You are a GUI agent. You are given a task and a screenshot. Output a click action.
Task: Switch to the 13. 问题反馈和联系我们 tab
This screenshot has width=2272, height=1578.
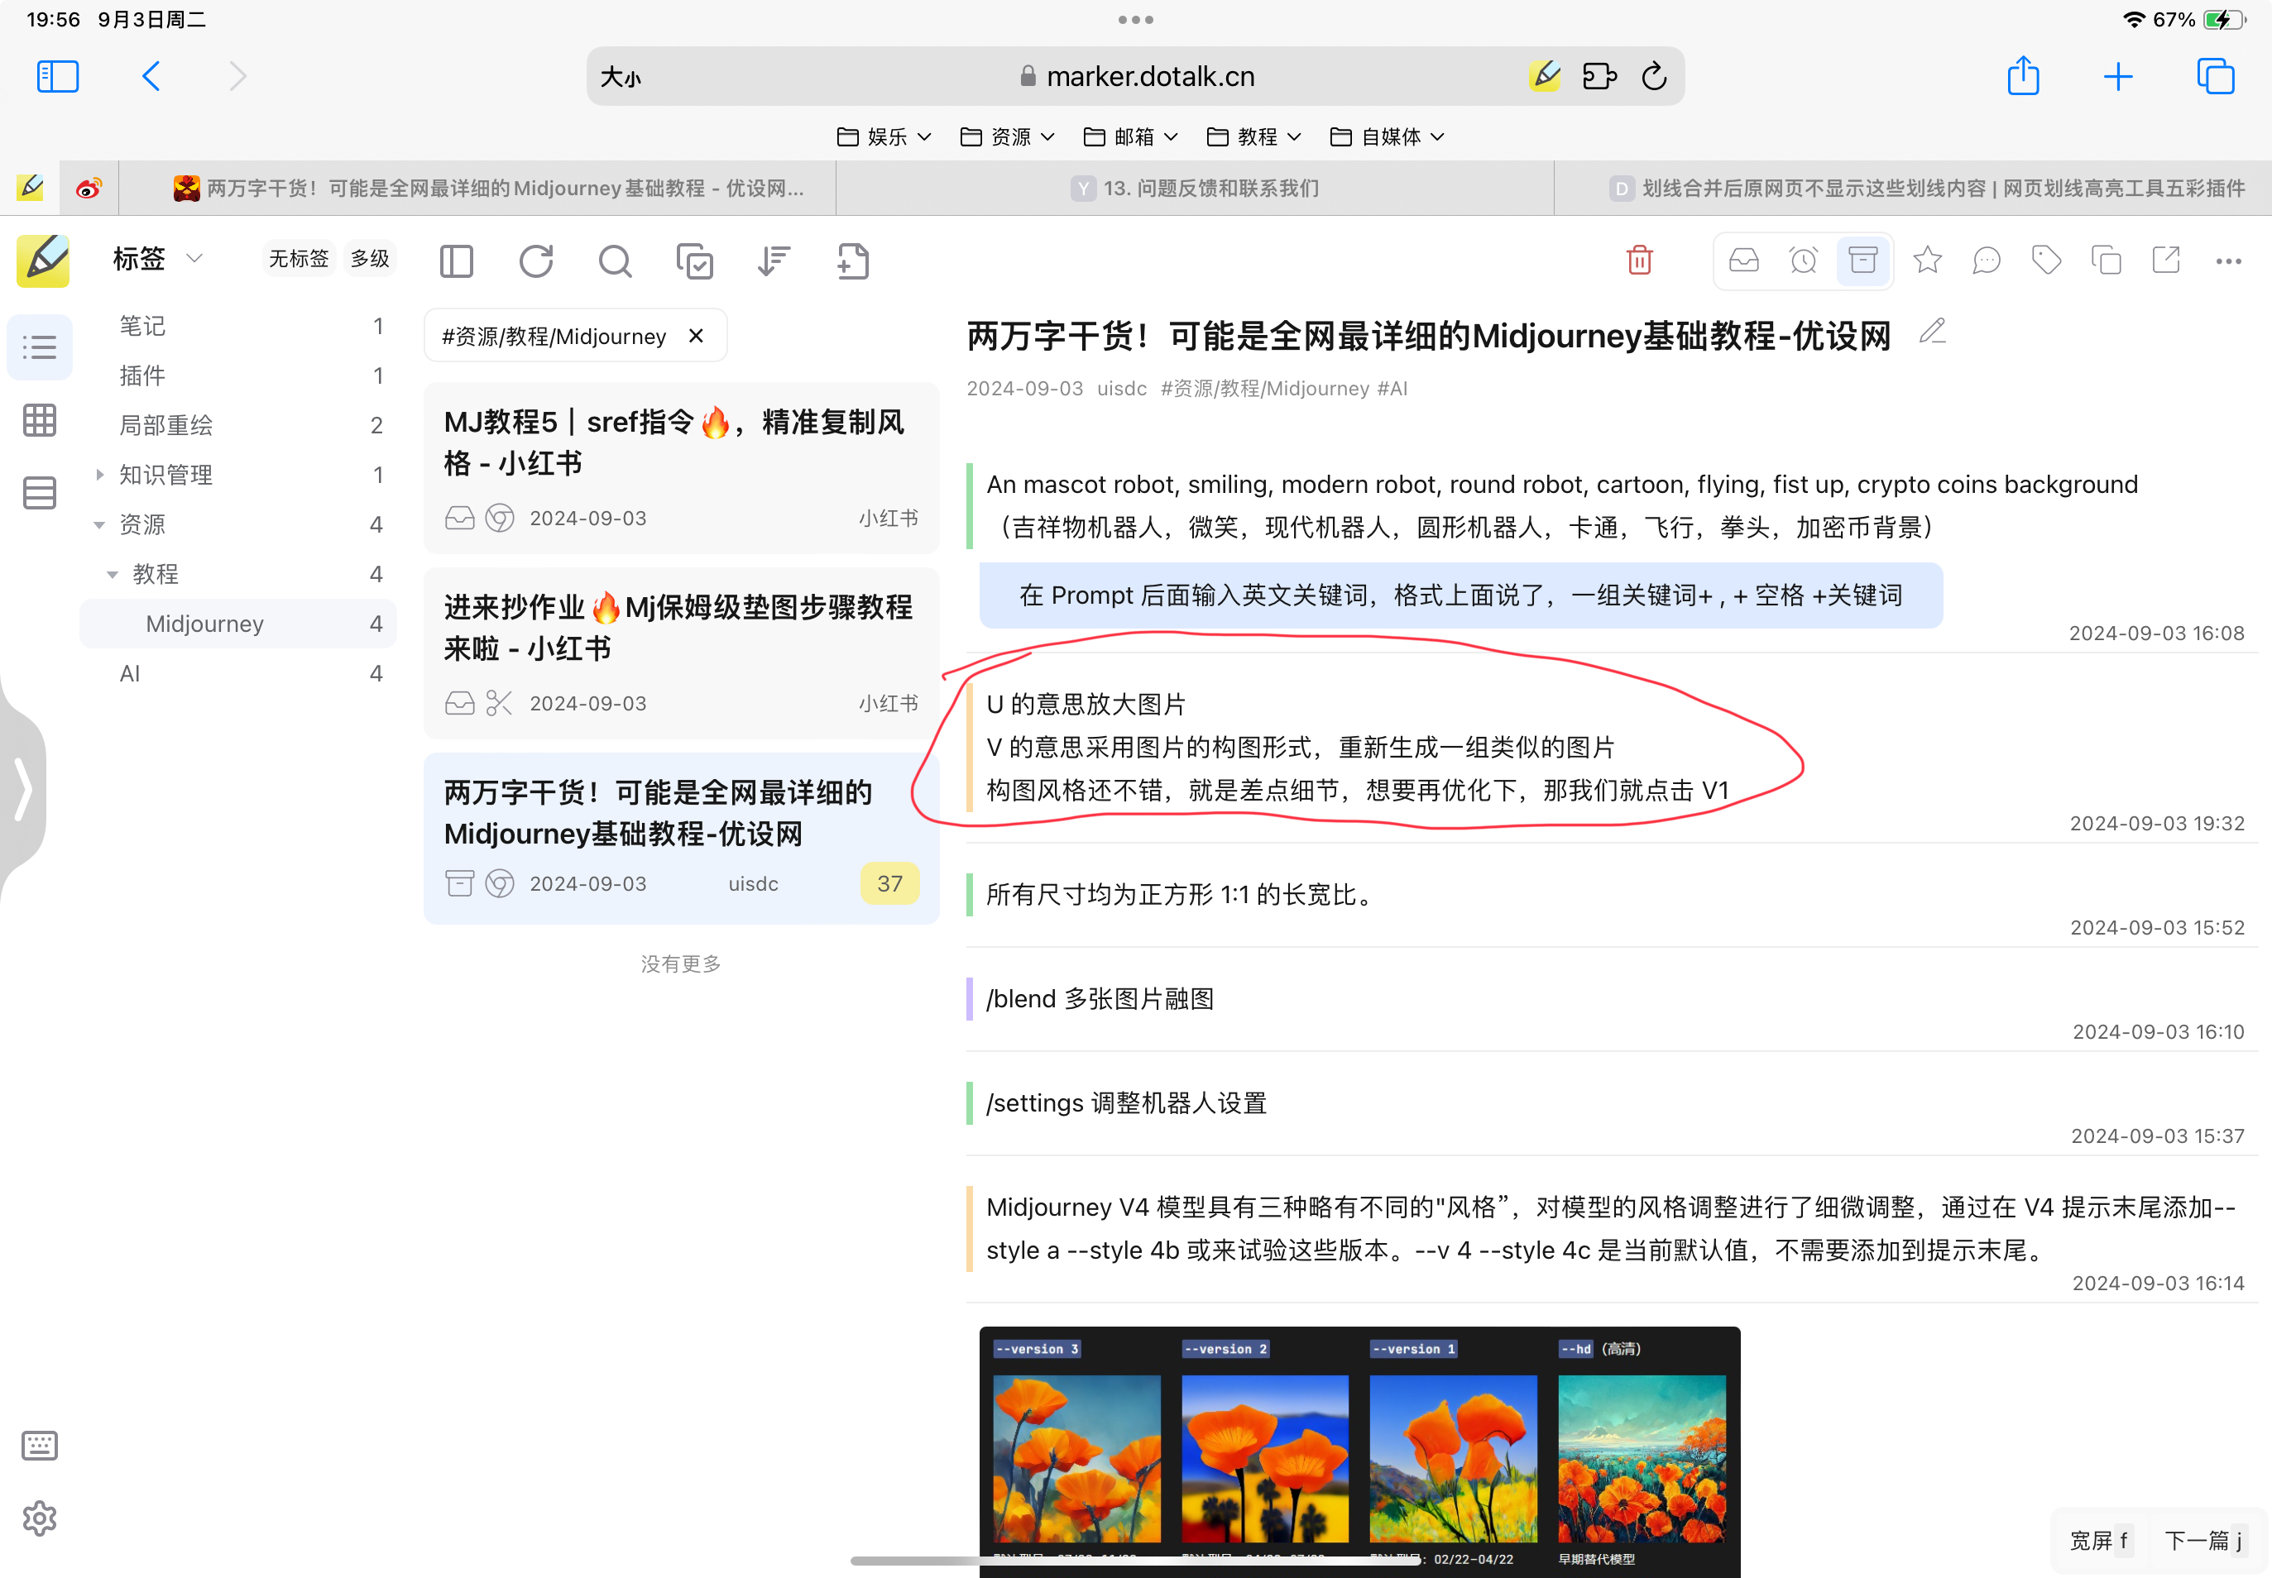tap(1195, 188)
